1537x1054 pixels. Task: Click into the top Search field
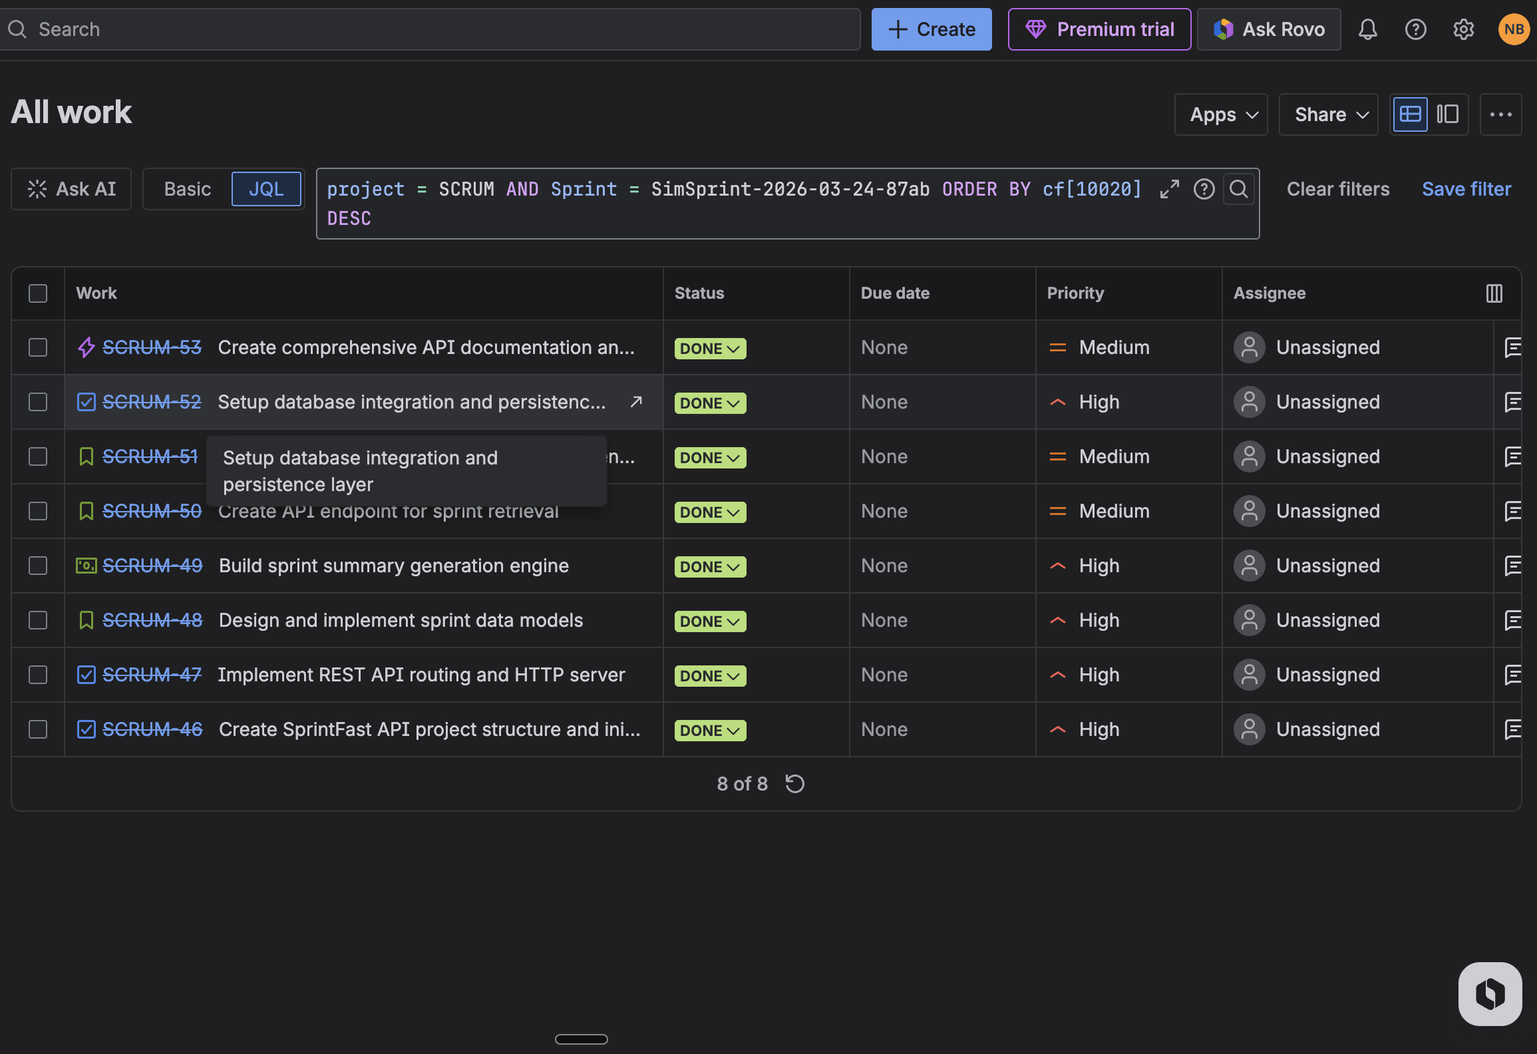tap(429, 29)
